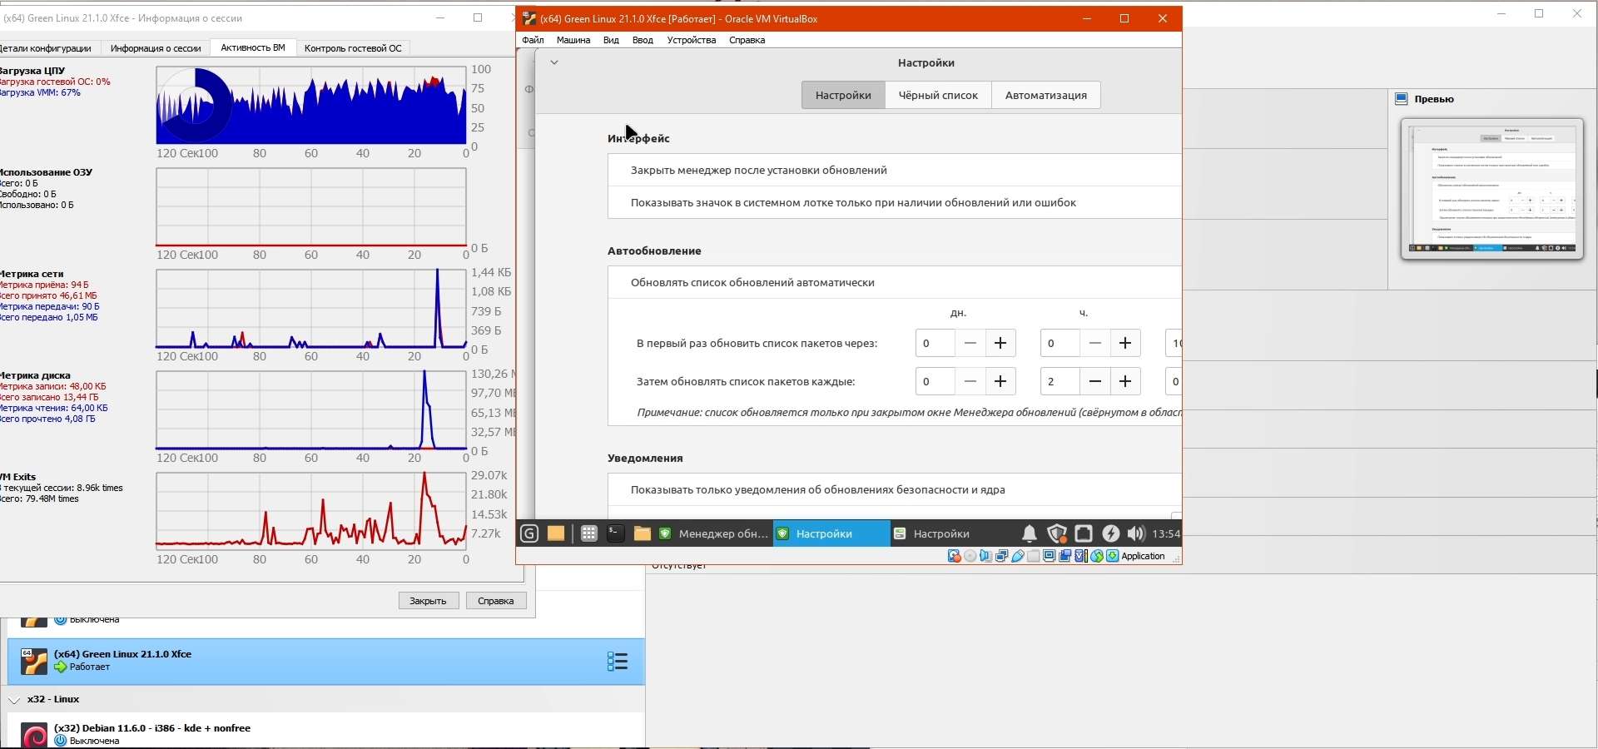Click the optical drive indicator in VM status bar
Screen dimensions: 1598x749
[x=970, y=557]
